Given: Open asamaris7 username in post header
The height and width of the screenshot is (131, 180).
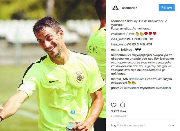Looking at the screenshot, I should coord(129,8).
